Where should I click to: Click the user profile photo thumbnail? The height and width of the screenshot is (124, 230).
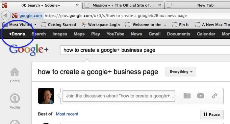point(46,96)
